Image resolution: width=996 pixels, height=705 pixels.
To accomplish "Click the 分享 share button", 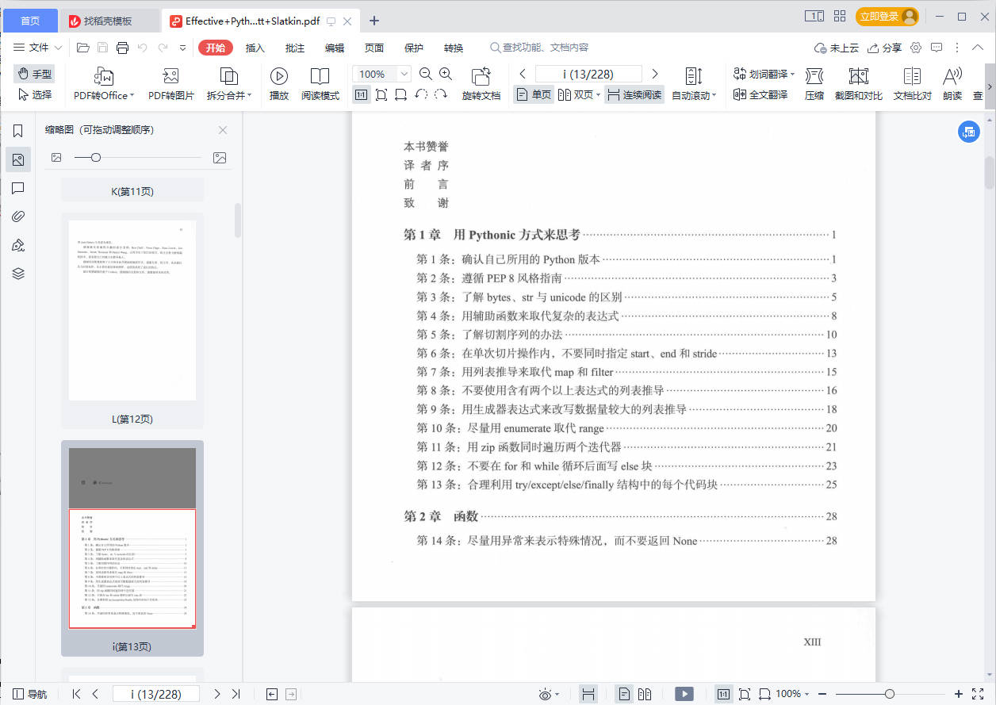I will click(885, 48).
